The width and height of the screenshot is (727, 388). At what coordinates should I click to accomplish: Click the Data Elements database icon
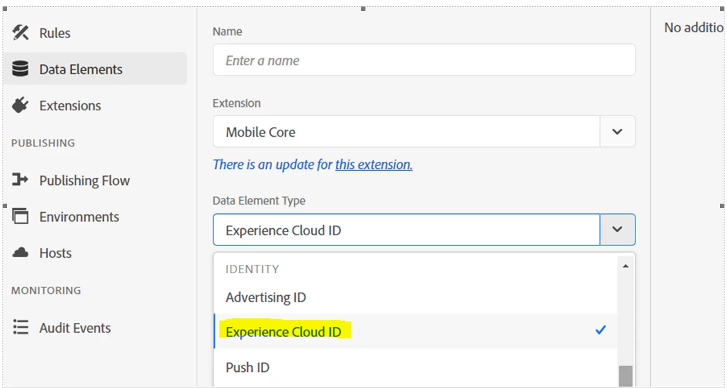tap(21, 69)
